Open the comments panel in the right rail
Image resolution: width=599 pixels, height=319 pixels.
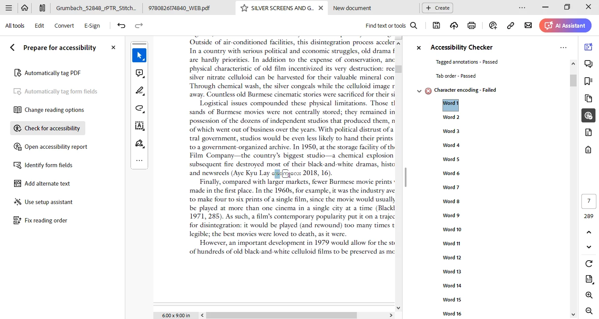588,64
